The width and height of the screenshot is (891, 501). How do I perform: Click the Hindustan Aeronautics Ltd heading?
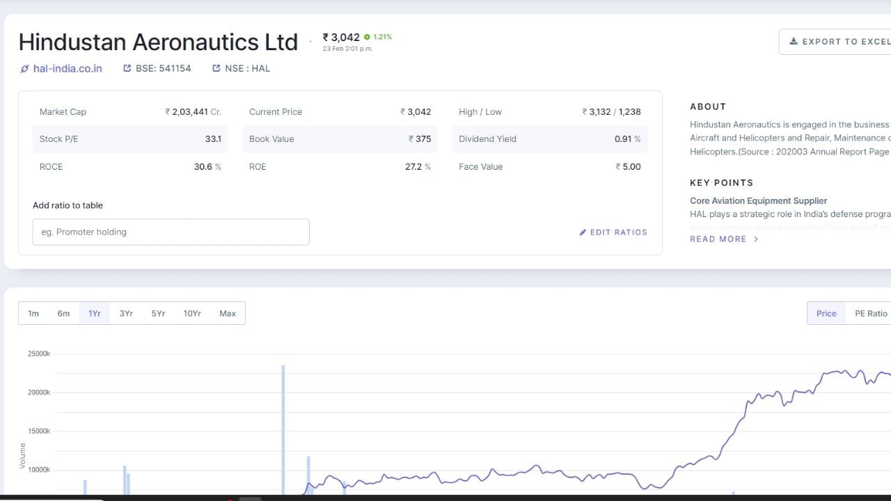click(x=158, y=42)
